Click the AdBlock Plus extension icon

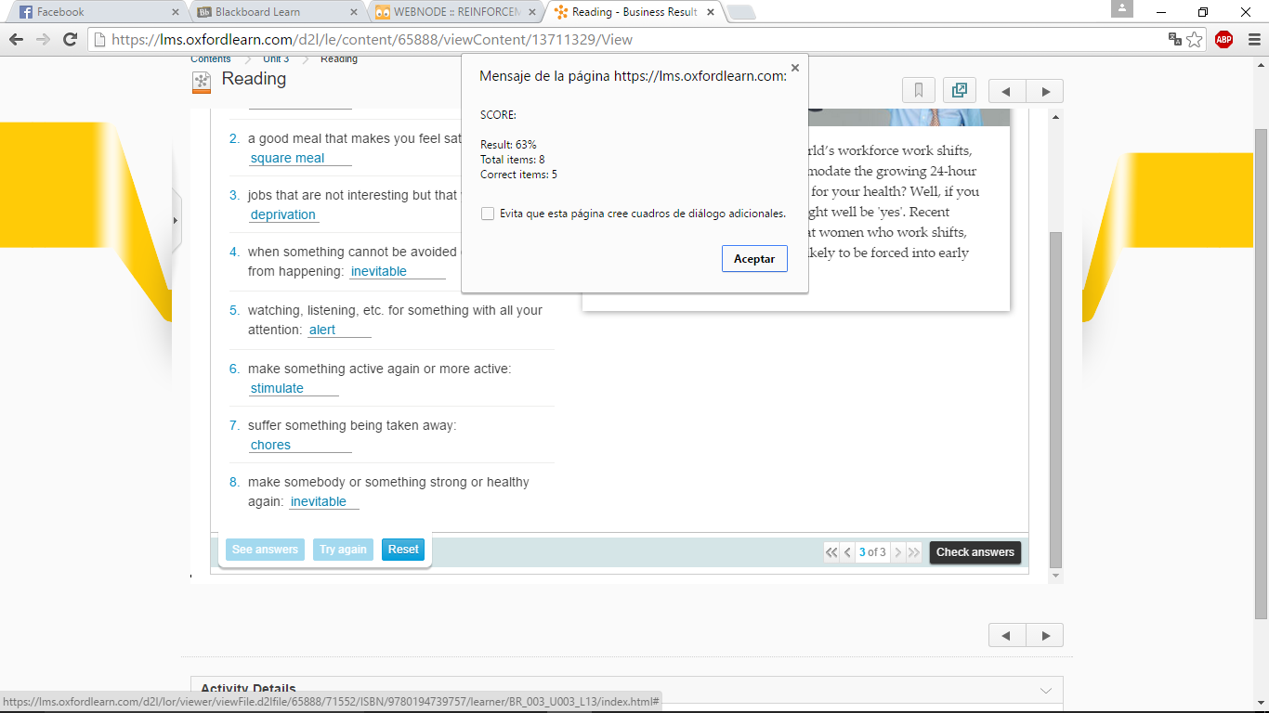coord(1223,39)
